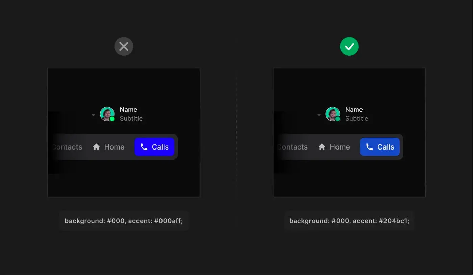This screenshot has width=473, height=275.
Task: Expand the profile dropdown arrow in left example
Action: (94, 115)
